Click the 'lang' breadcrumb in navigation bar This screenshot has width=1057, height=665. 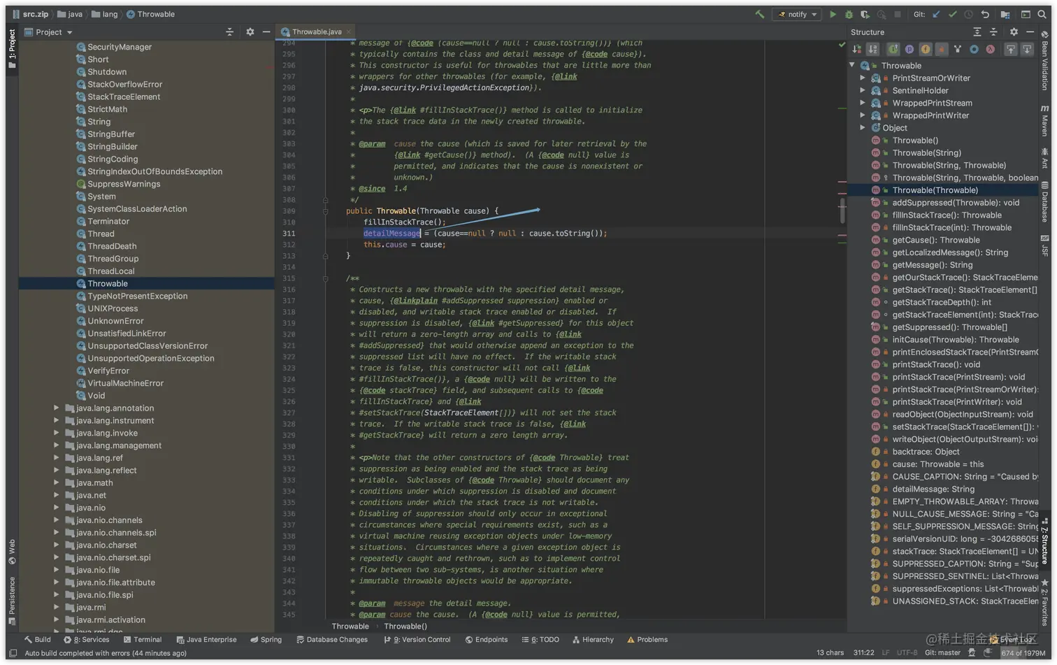106,14
